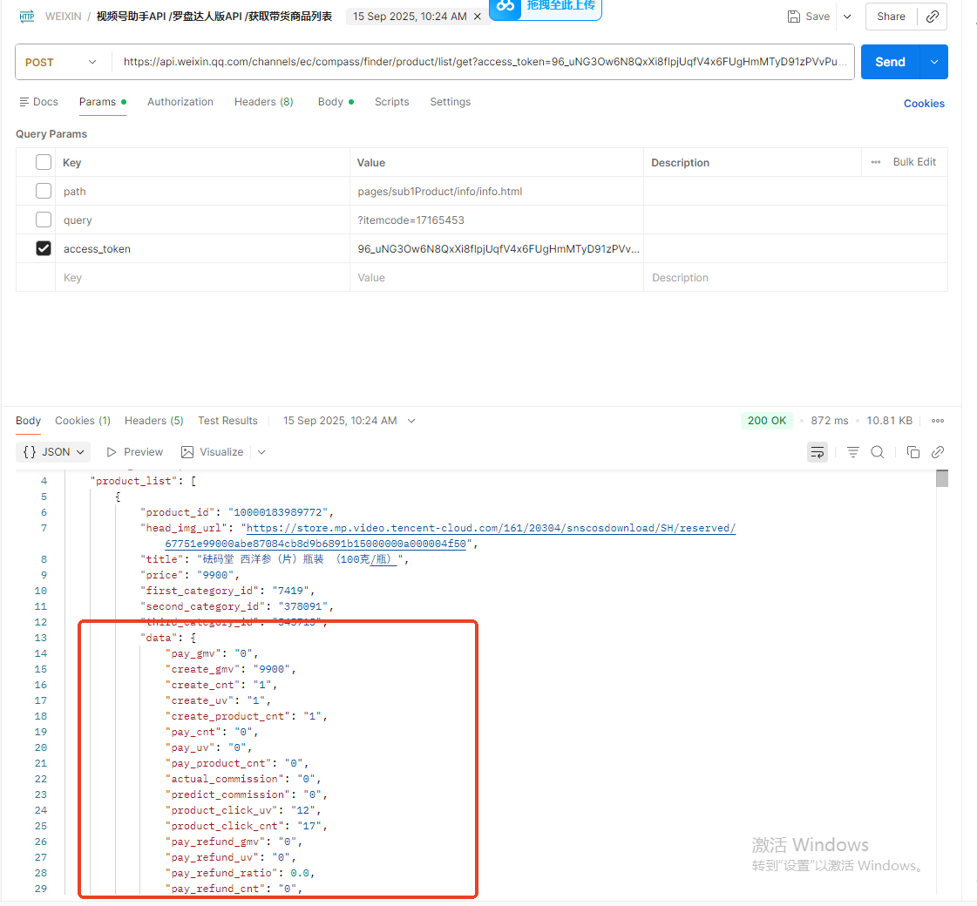Toggle word wrap icon in response

click(817, 452)
